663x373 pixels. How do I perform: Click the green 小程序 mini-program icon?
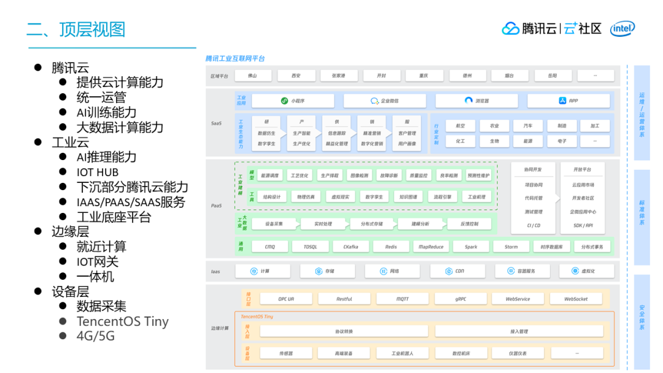tap(285, 101)
